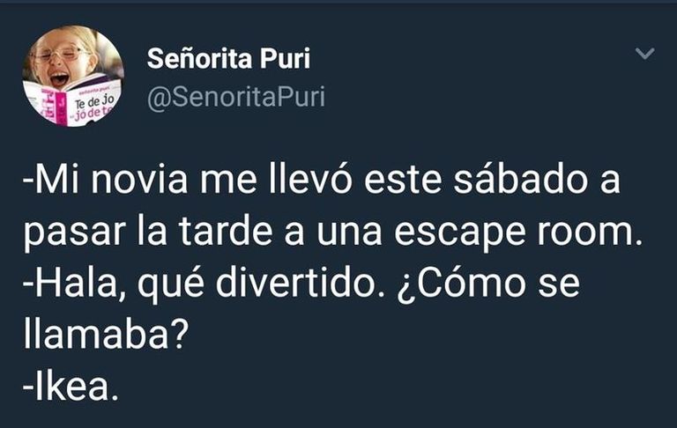Image resolution: width=677 pixels, height=428 pixels.
Task: Open the @SenoritaPuri handle link
Action: coord(235,97)
